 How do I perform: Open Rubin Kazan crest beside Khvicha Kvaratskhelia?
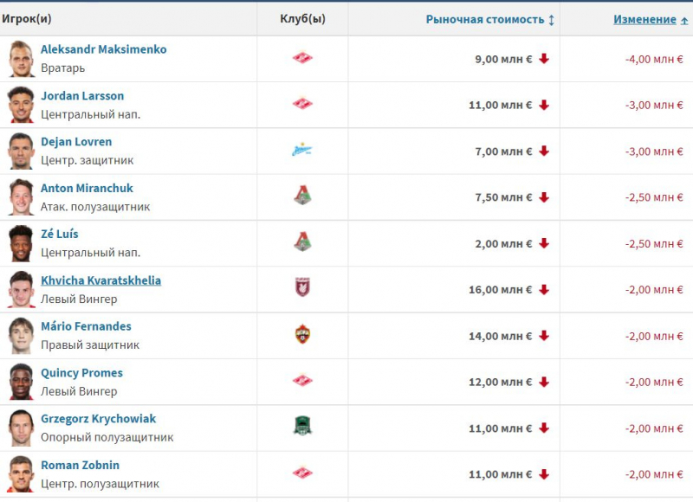pyautogui.click(x=302, y=287)
